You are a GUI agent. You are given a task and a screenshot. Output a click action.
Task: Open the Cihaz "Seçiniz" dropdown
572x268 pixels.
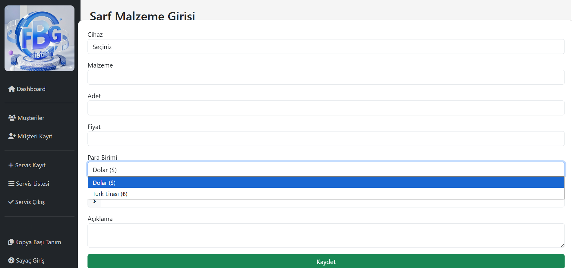click(326, 47)
